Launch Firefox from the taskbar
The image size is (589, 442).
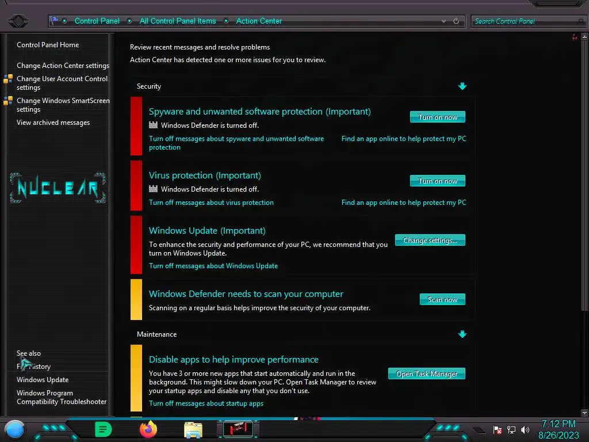(148, 429)
